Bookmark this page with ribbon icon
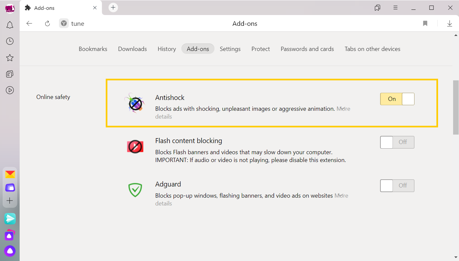 click(x=425, y=24)
